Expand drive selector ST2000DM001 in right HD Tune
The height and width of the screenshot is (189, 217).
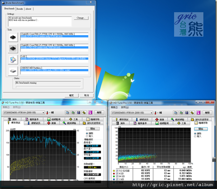click(x=132, y=113)
